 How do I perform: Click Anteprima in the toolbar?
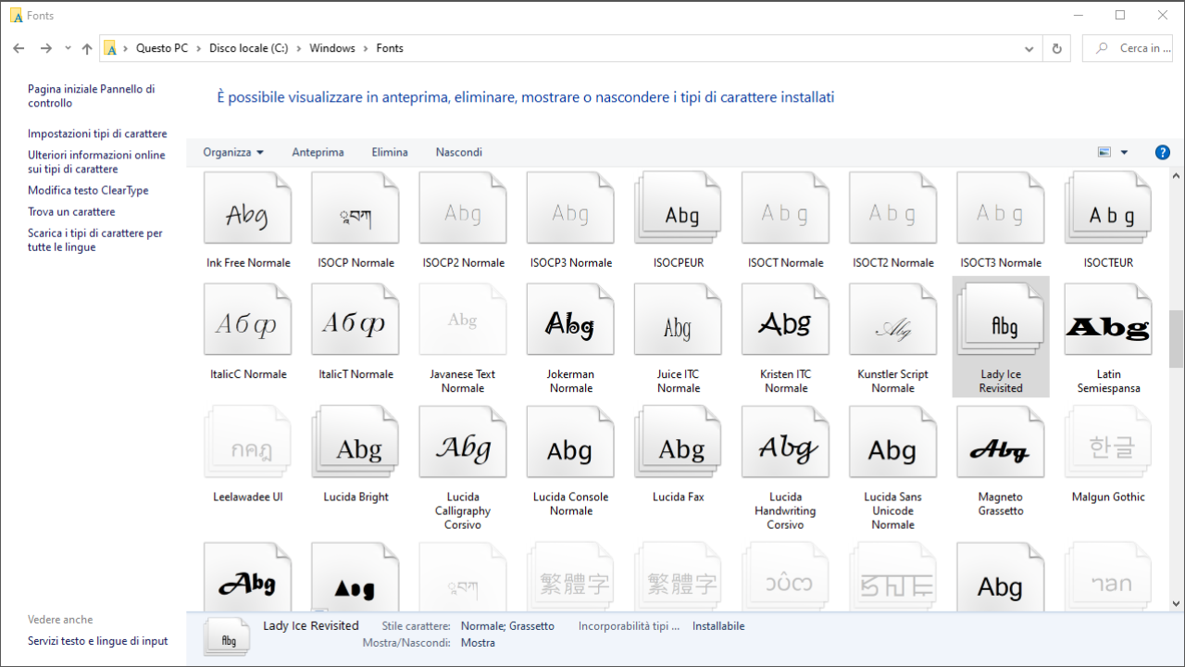(318, 153)
